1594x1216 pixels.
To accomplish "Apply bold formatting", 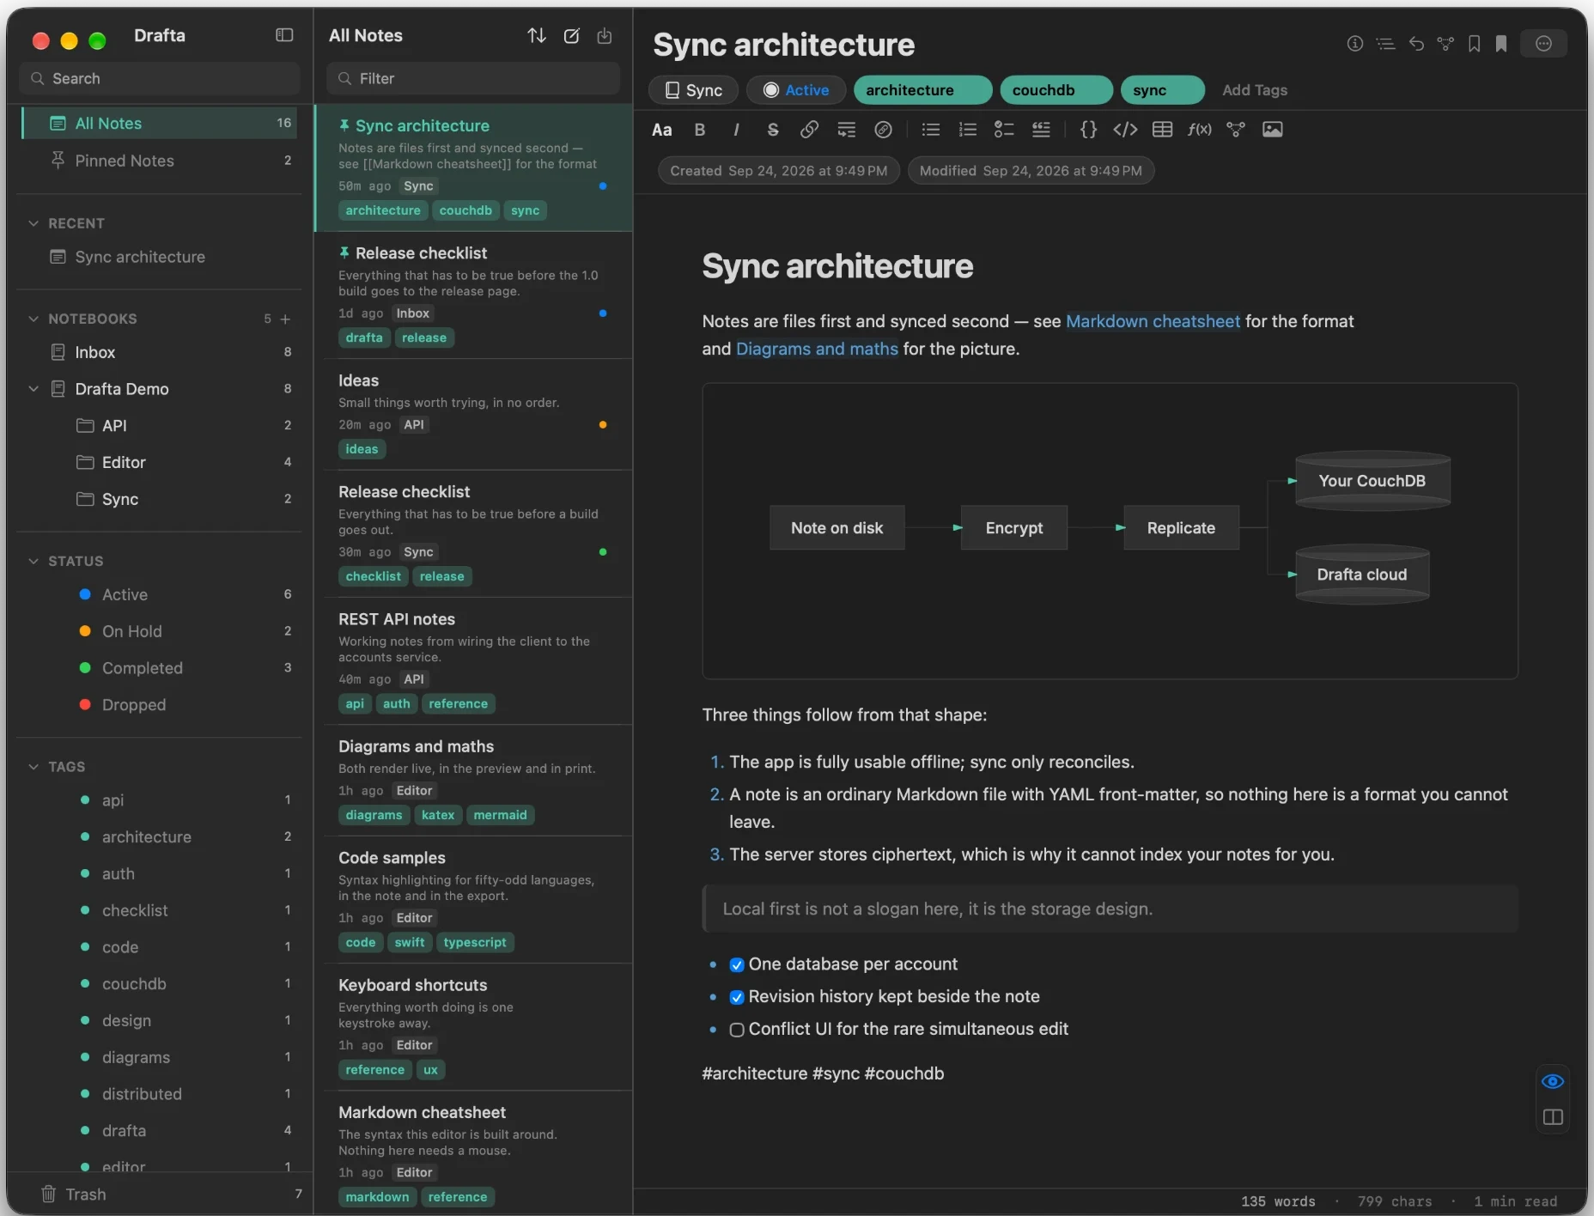I will [x=700, y=130].
